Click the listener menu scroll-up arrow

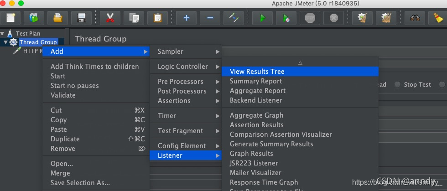tap(300, 62)
